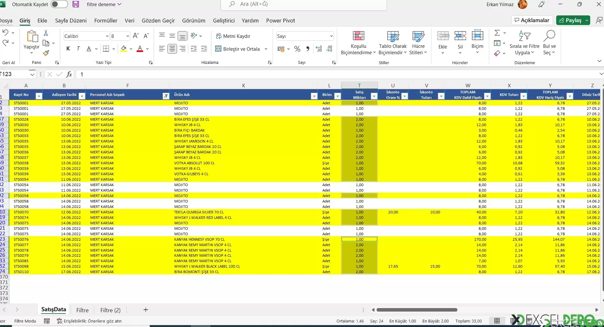Click the Underline A icon
604x327 pixels.
coord(89,49)
